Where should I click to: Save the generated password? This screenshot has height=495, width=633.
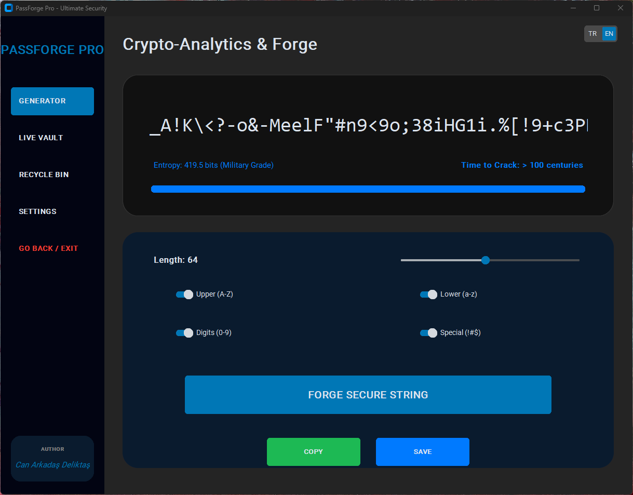click(x=422, y=452)
